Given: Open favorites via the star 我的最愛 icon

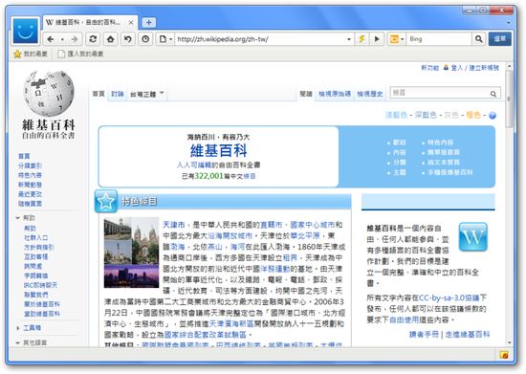Looking at the screenshot, I should click(17, 54).
